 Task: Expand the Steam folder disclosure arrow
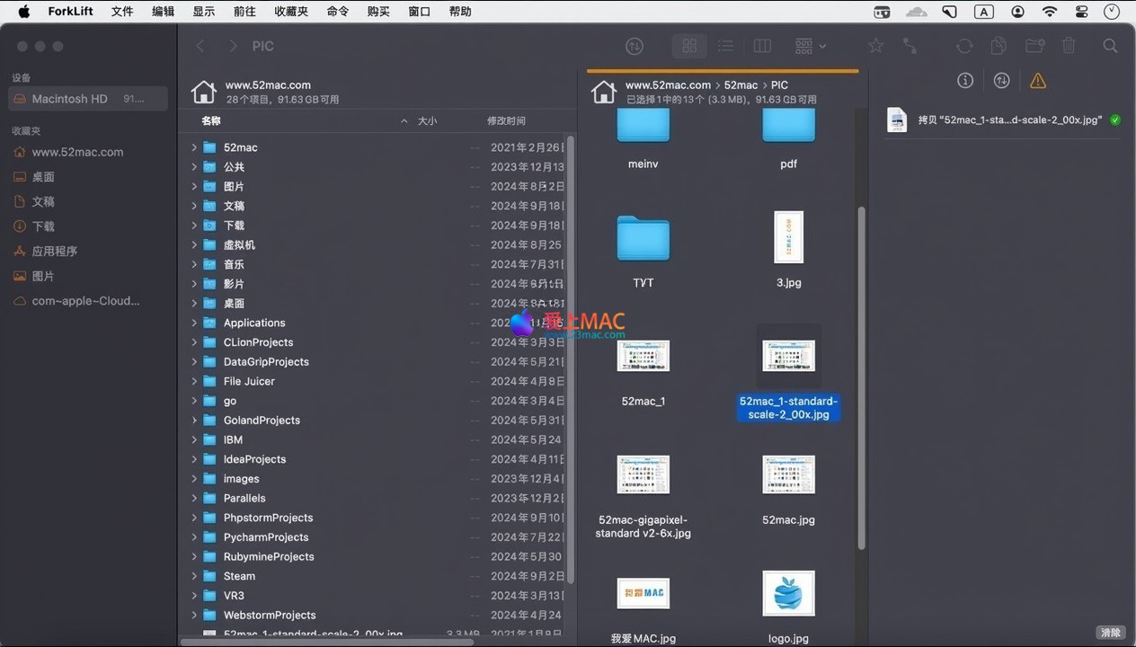[x=194, y=576]
